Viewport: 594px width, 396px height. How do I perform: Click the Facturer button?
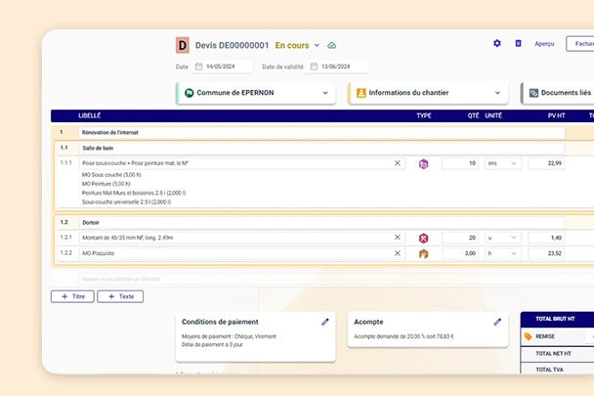[580, 44]
